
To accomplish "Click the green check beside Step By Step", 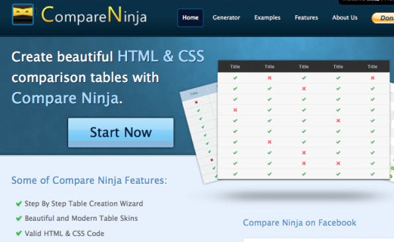I will [x=19, y=204].
